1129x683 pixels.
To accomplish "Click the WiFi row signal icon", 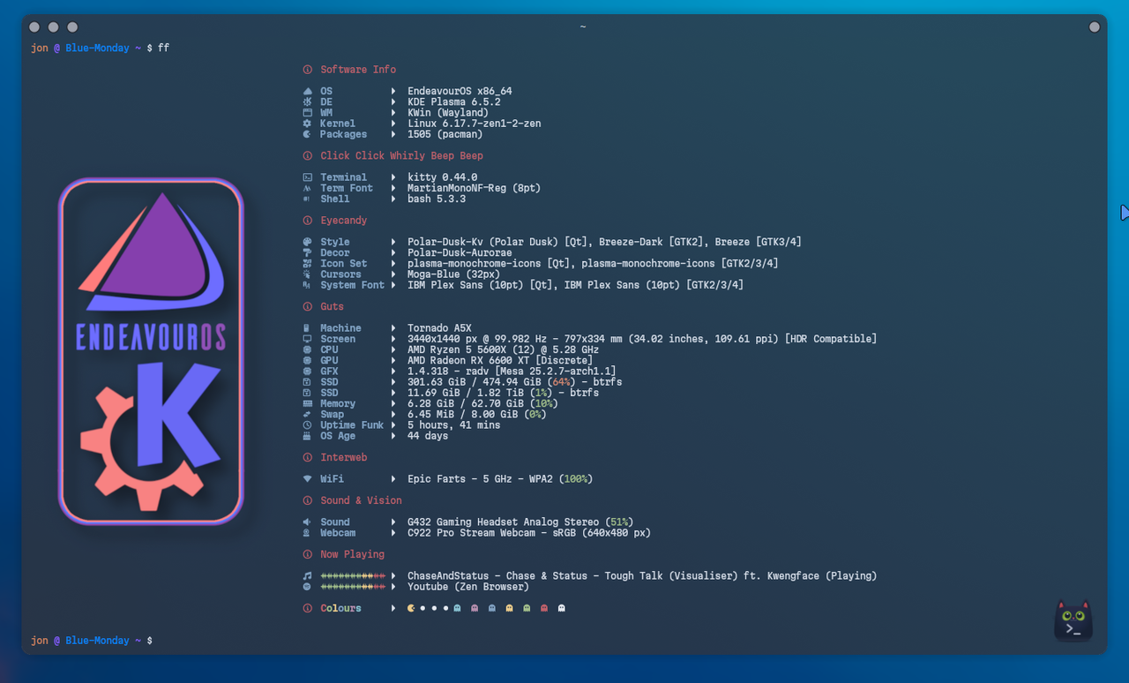I will [x=308, y=479].
